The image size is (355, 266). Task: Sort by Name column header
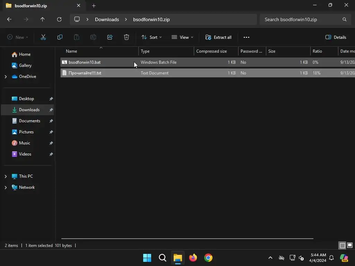tap(99, 51)
